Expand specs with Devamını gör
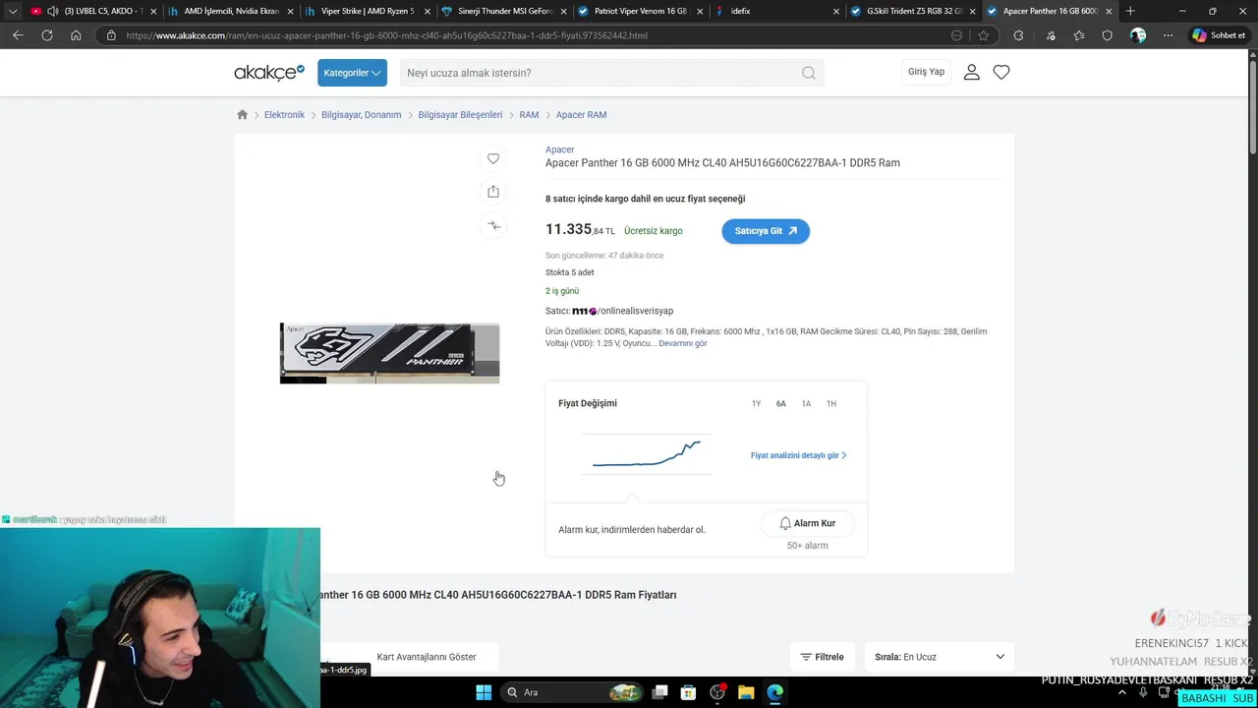 tap(682, 343)
